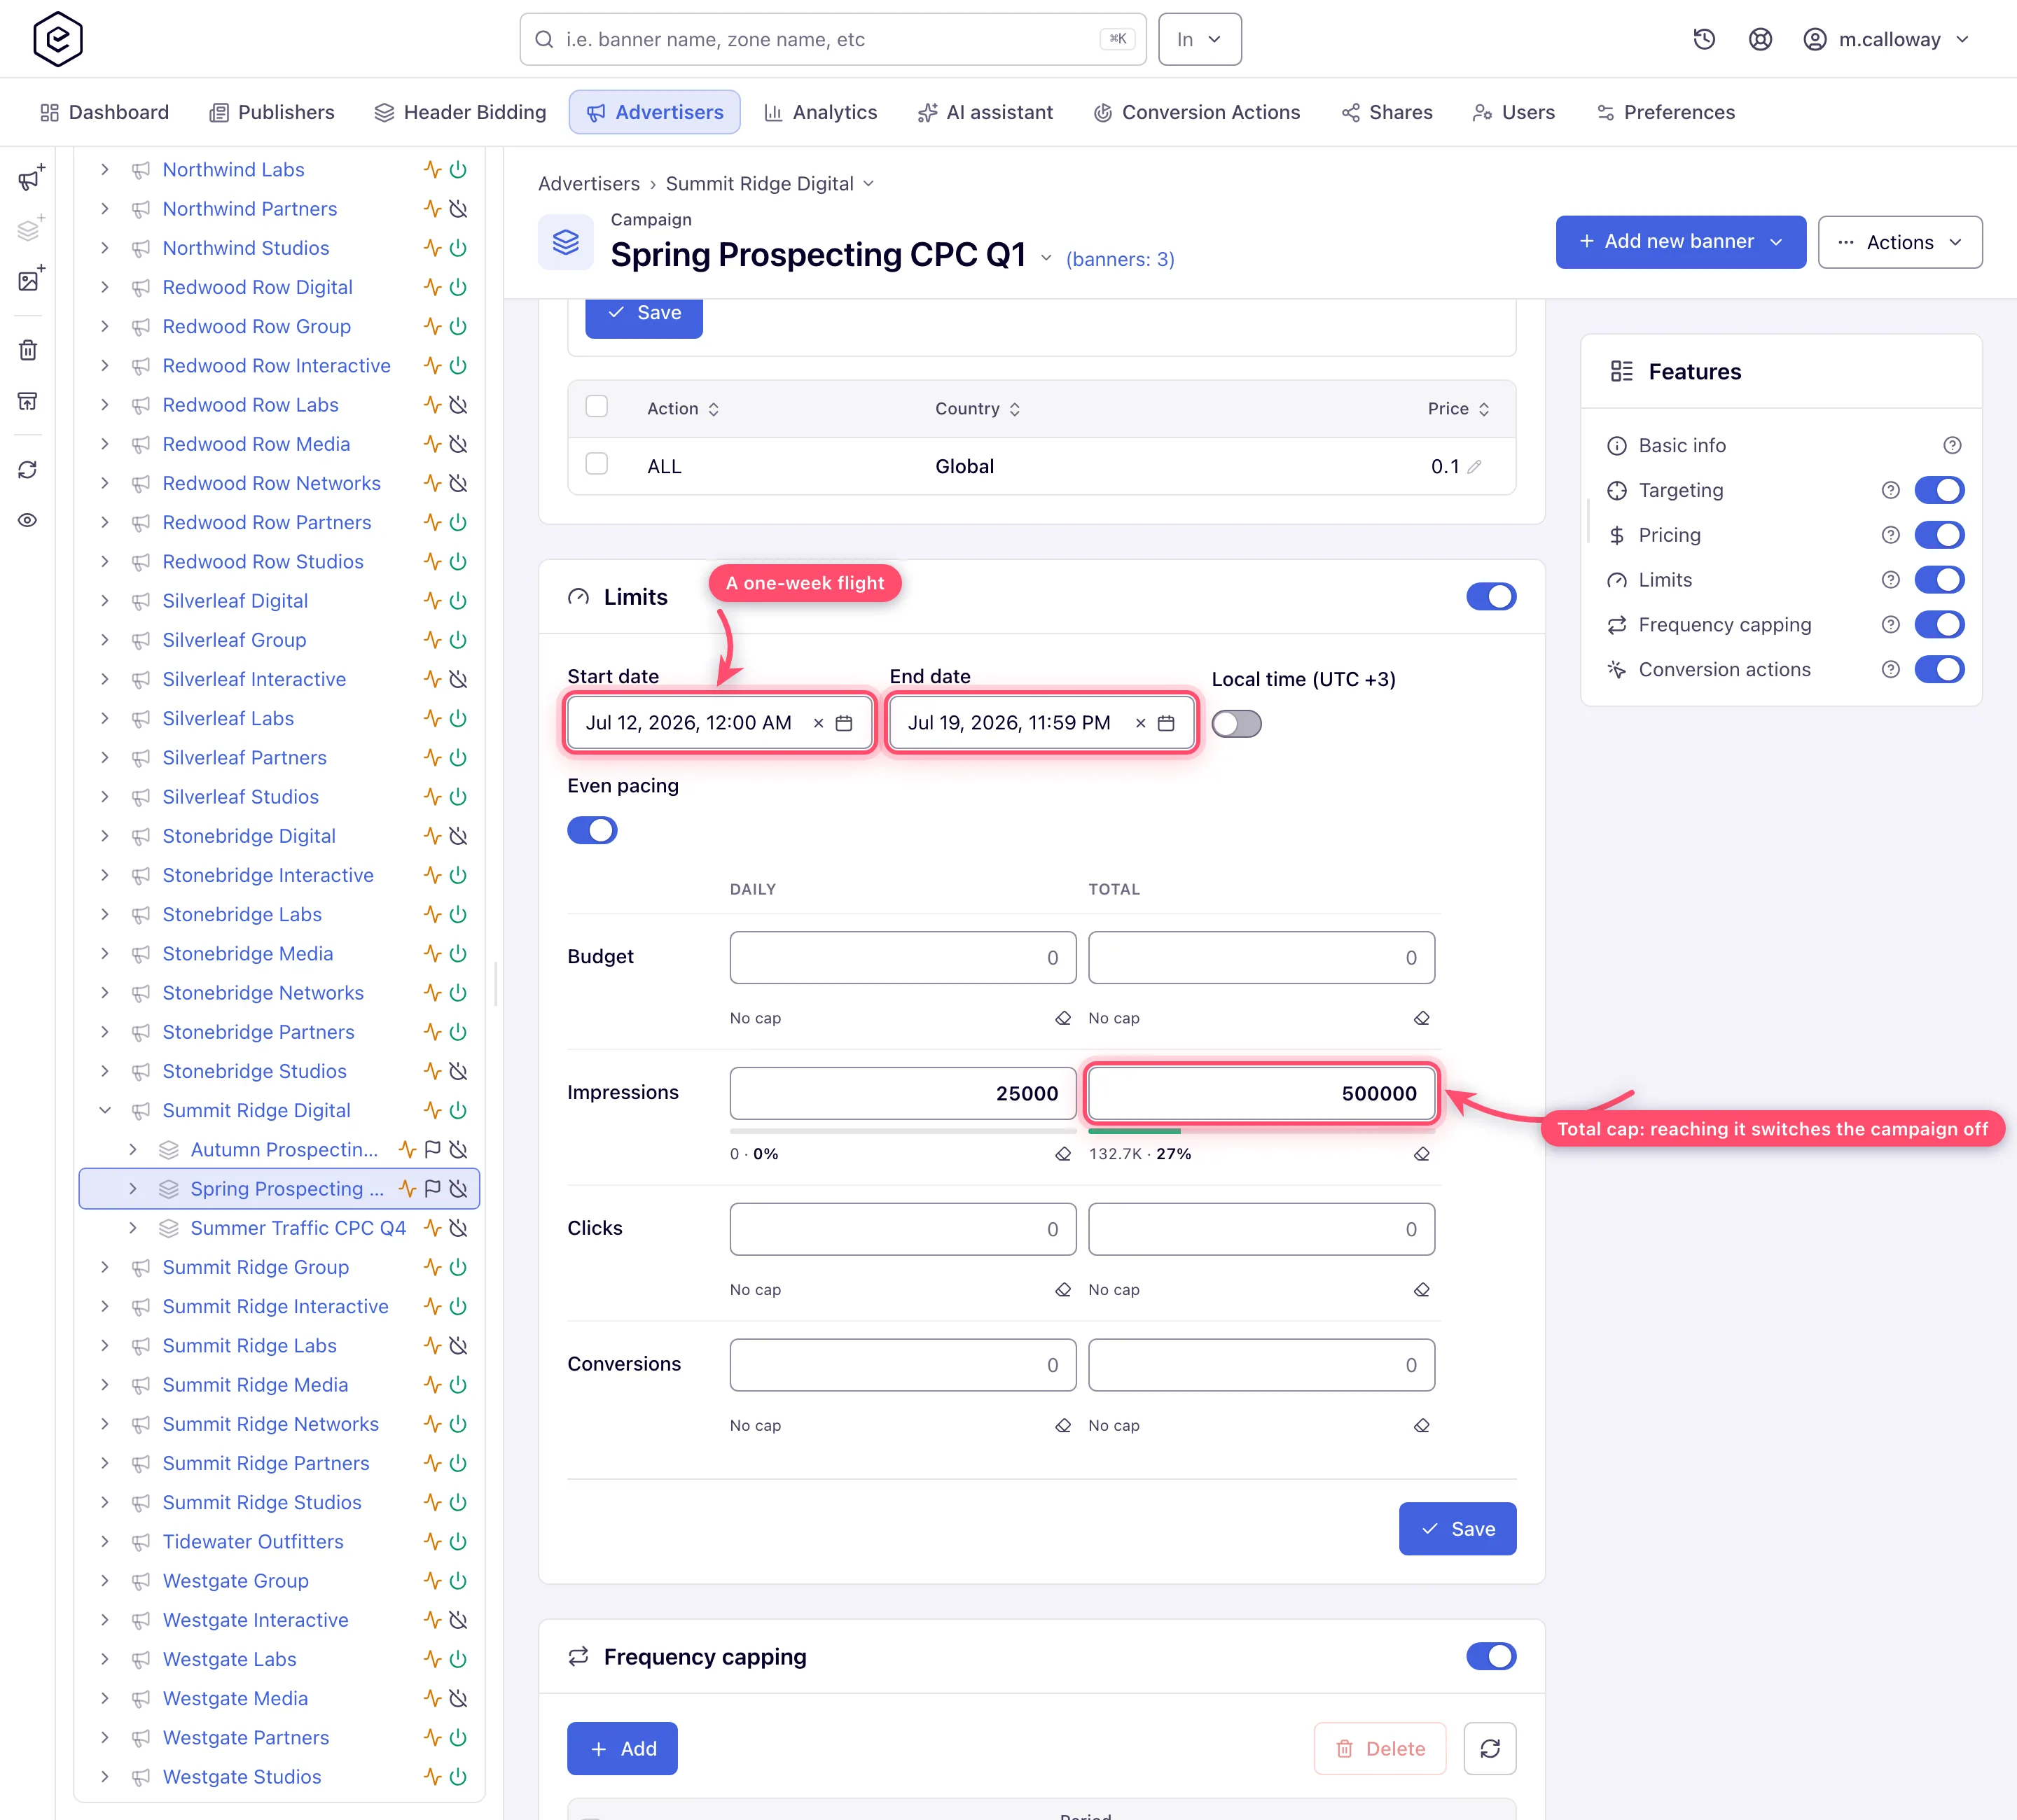This screenshot has height=1820, width=2017.
Task: Open the support lifebuoy icon
Action: tap(1760, 39)
